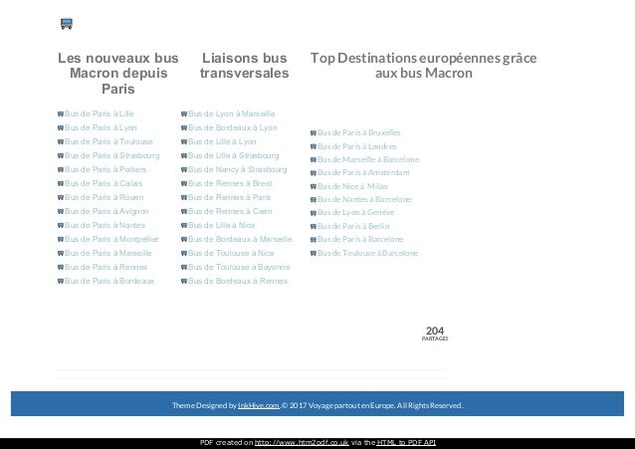Visit Bus de Paris à Berlin
The width and height of the screenshot is (635, 449).
353,226
